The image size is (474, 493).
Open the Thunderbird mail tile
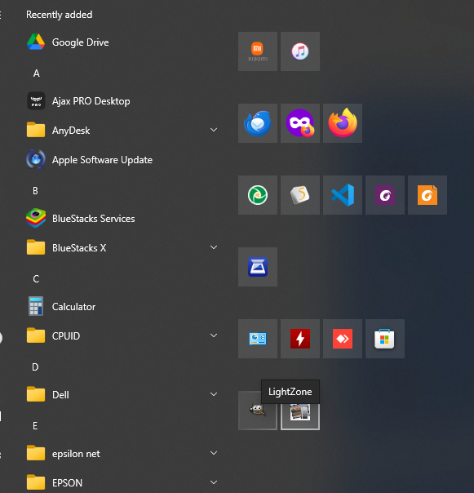pos(258,123)
